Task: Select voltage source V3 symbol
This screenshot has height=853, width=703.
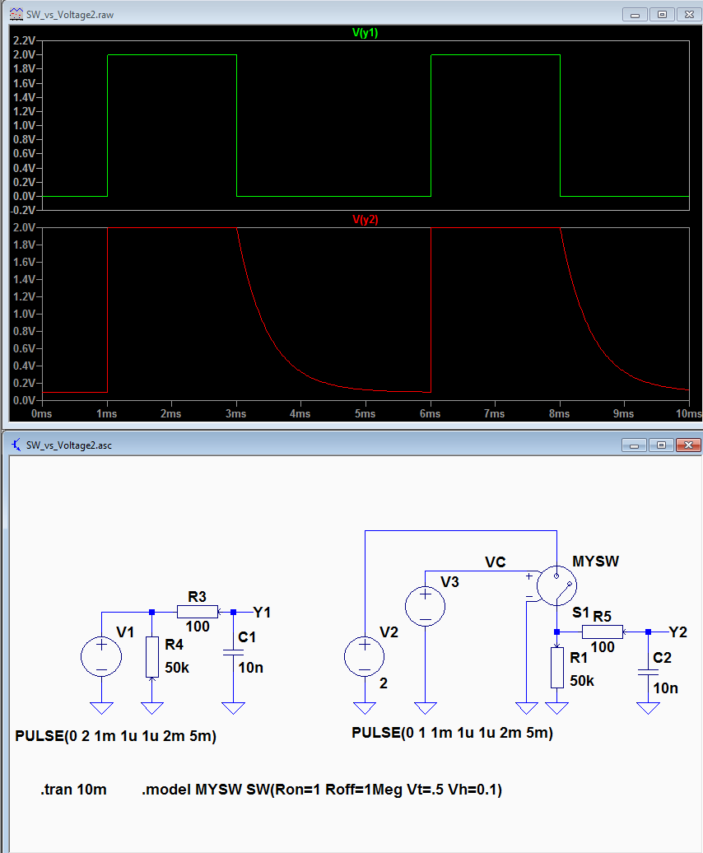Action: point(425,606)
